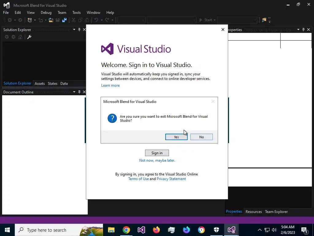Viewport: 314px width, 236px height.
Task: Open Chrome from the taskbar
Action: point(126,230)
